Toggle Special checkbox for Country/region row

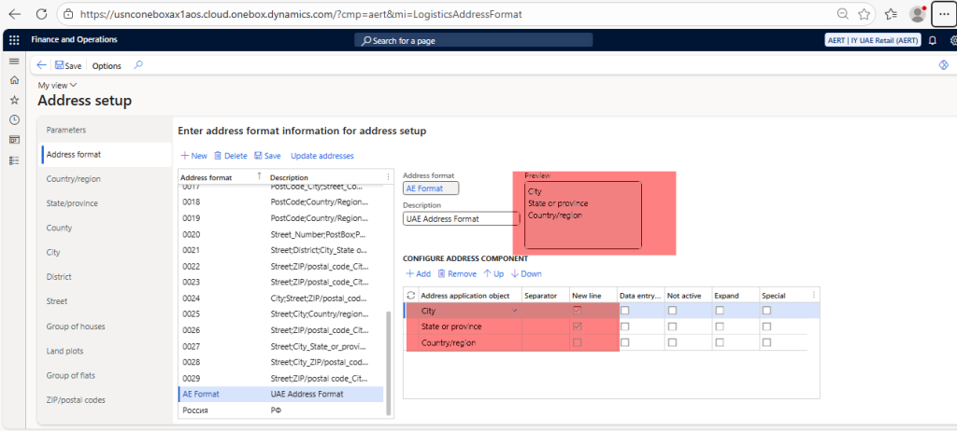point(766,342)
